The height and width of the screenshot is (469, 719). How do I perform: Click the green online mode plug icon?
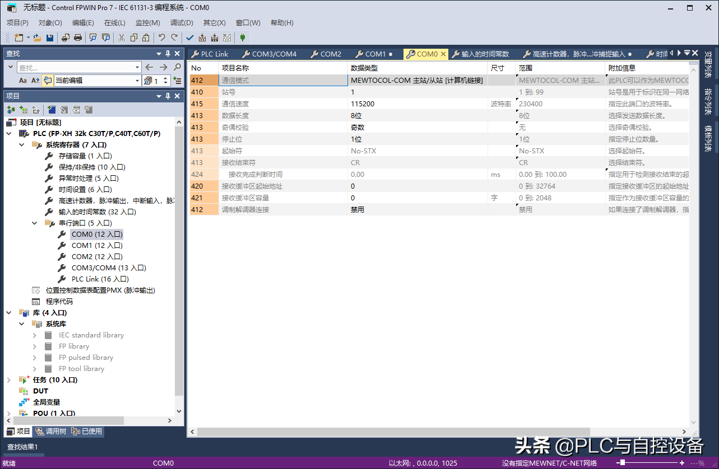(242, 37)
